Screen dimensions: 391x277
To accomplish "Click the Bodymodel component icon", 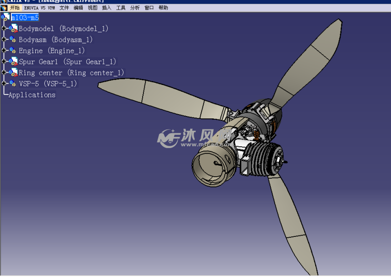I will pyautogui.click(x=13, y=29).
